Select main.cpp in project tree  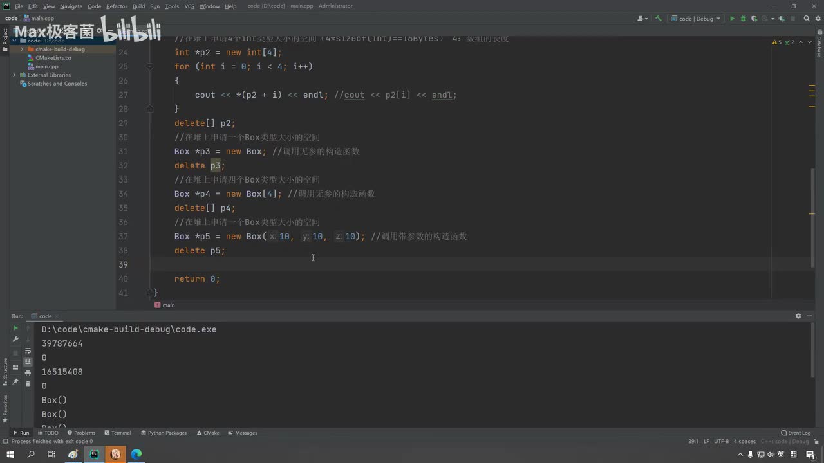click(46, 66)
